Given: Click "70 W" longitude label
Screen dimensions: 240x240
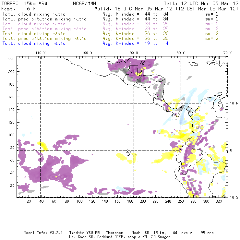Looking at the screenshot, I should tap(227, 53).
